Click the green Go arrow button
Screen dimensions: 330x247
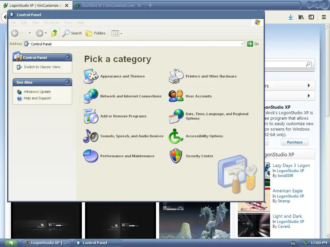click(x=250, y=44)
